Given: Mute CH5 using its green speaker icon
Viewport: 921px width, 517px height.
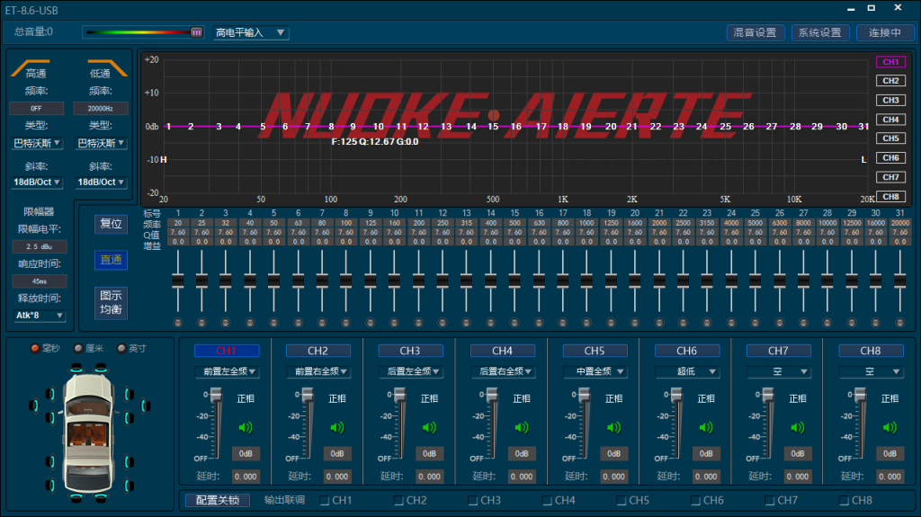Looking at the screenshot, I should [x=613, y=427].
